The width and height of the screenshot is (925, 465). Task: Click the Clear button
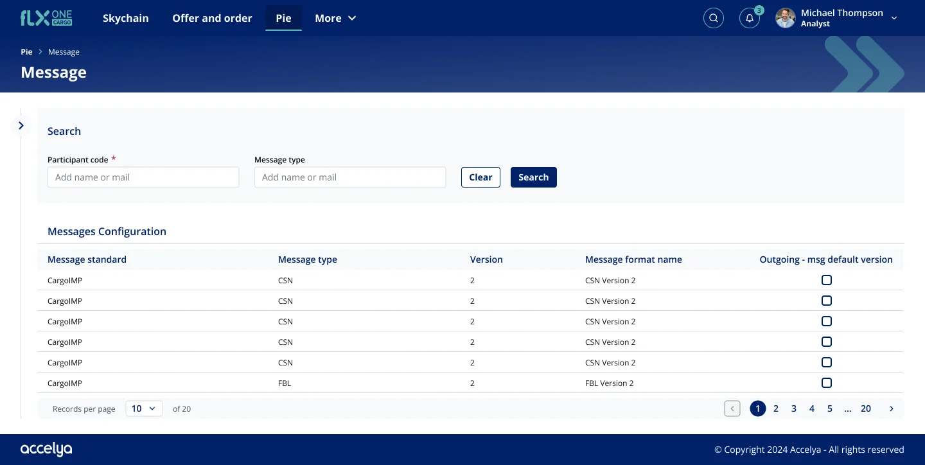pyautogui.click(x=480, y=177)
